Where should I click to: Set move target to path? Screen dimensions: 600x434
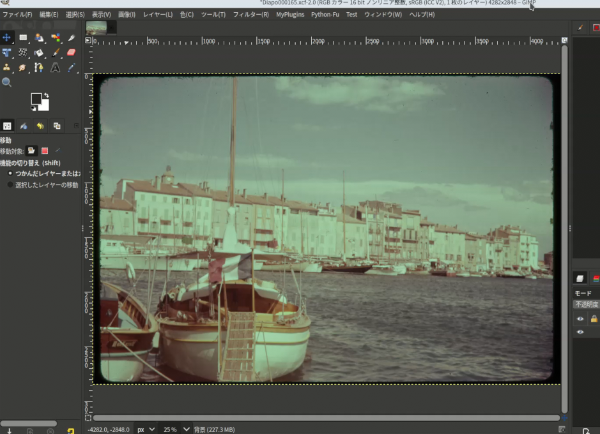coord(58,151)
